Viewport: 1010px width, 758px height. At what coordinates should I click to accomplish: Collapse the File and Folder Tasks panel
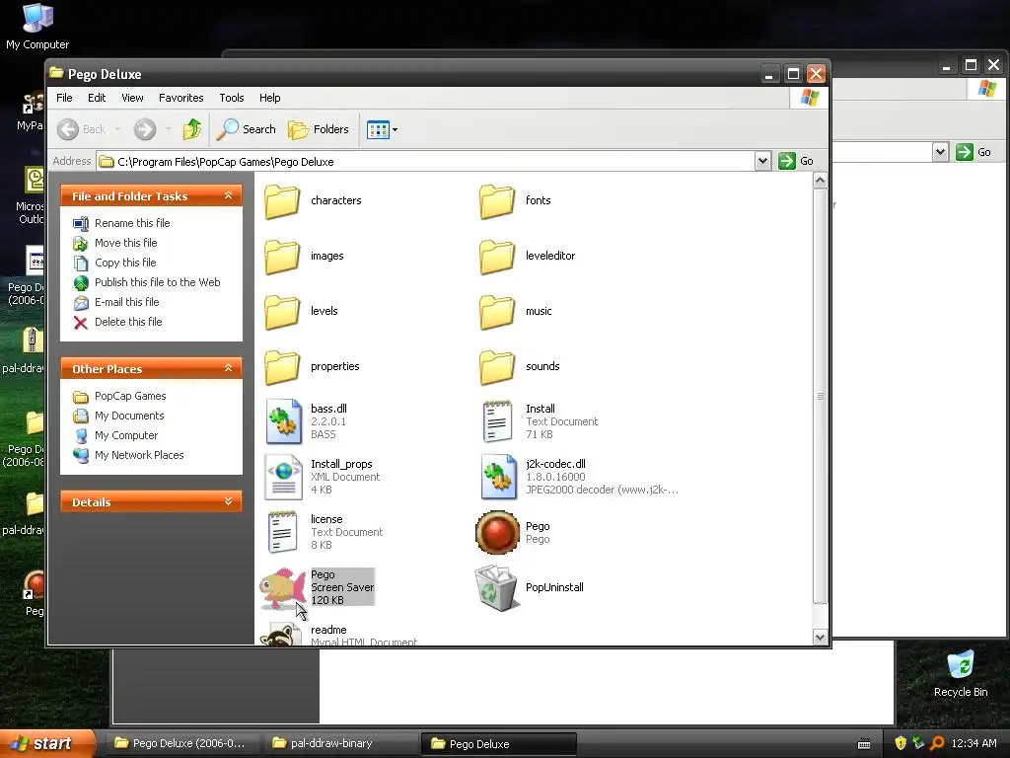tap(228, 195)
